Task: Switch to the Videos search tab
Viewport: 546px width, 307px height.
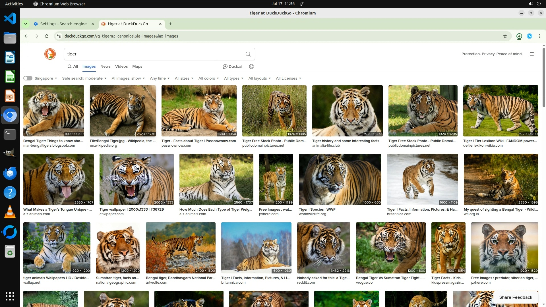Action: [x=121, y=67]
